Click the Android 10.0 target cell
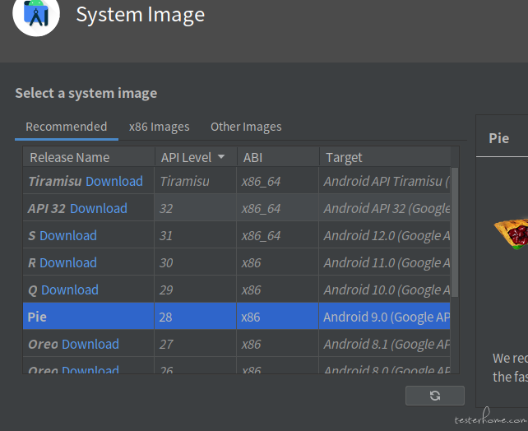The width and height of the screenshot is (528, 431). click(385, 290)
